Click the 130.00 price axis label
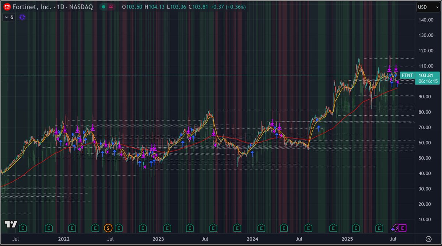This screenshot has width=442, height=246. pyautogui.click(x=425, y=35)
